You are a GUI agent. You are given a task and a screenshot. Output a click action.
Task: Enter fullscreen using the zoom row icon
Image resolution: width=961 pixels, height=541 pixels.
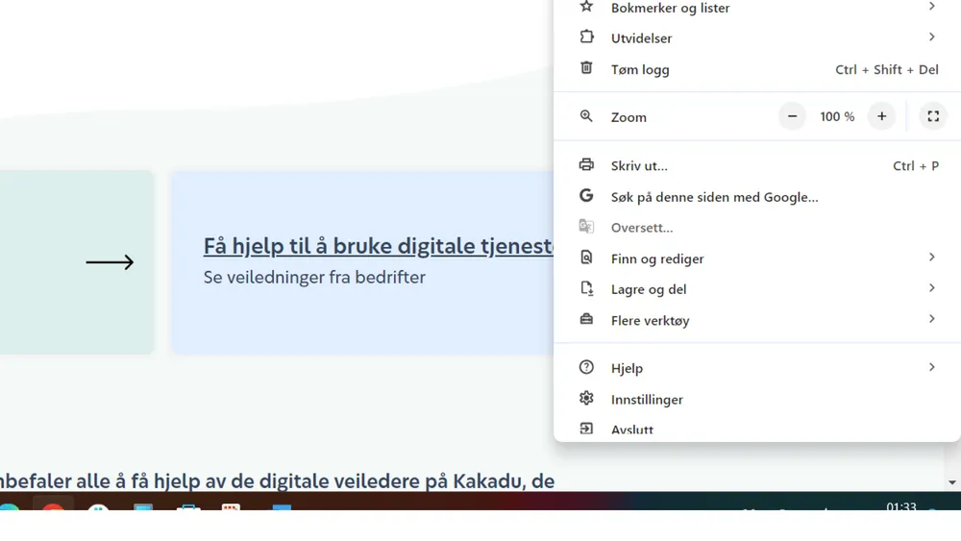(x=932, y=116)
